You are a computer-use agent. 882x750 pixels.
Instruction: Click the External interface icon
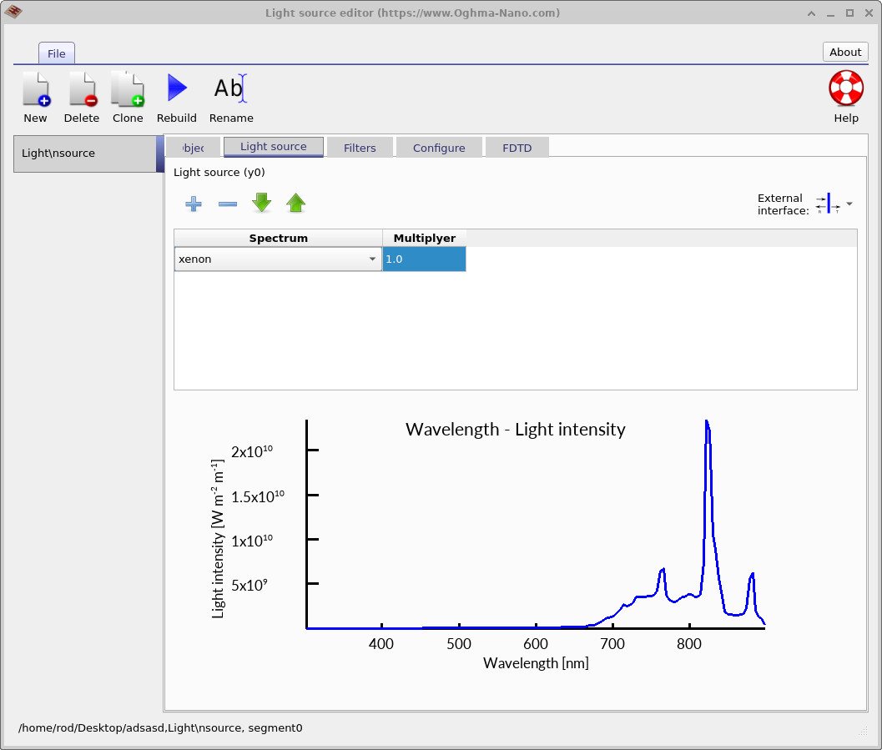click(828, 204)
